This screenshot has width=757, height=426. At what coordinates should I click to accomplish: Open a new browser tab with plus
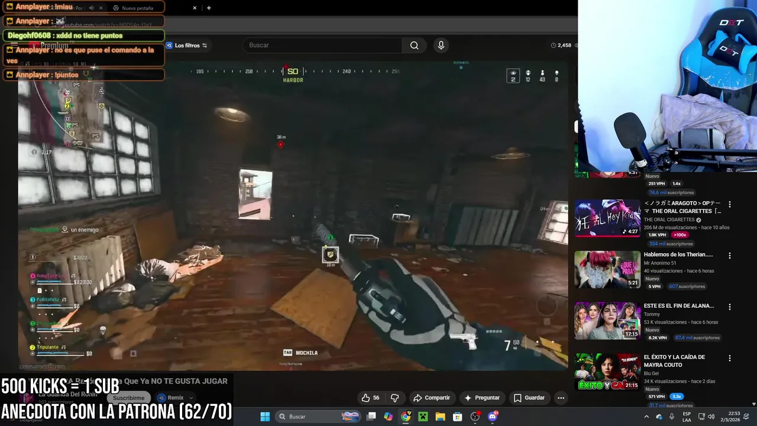tap(209, 8)
